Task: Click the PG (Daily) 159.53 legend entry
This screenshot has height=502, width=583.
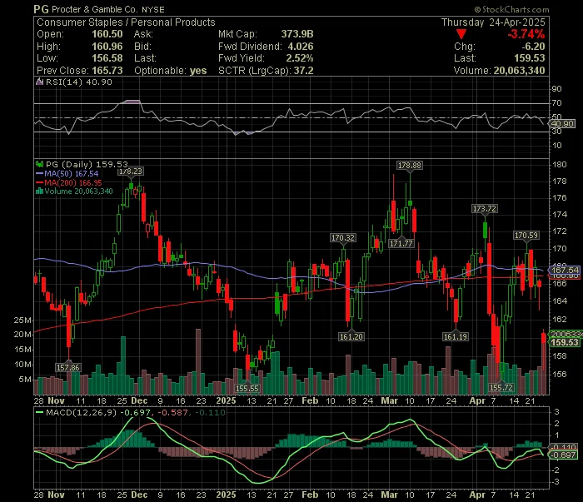Action: point(87,164)
